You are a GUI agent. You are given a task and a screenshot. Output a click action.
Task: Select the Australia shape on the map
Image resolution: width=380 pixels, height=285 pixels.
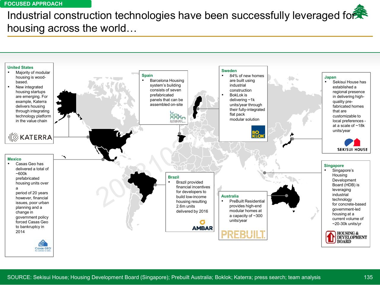coord(286,197)
